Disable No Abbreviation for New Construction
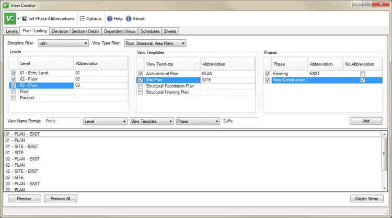The height and width of the screenshot is (218, 392). (x=363, y=80)
